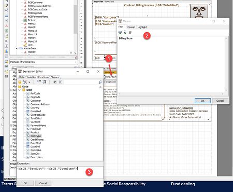Screen dimensions: 233x192
Task: Select the sigma system text tool in left toolbar
Action: pyautogui.click(x=6, y=41)
